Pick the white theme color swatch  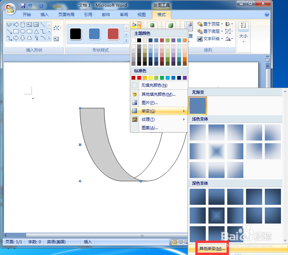coord(134,40)
